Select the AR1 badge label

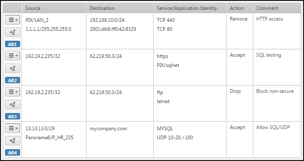point(12,44)
